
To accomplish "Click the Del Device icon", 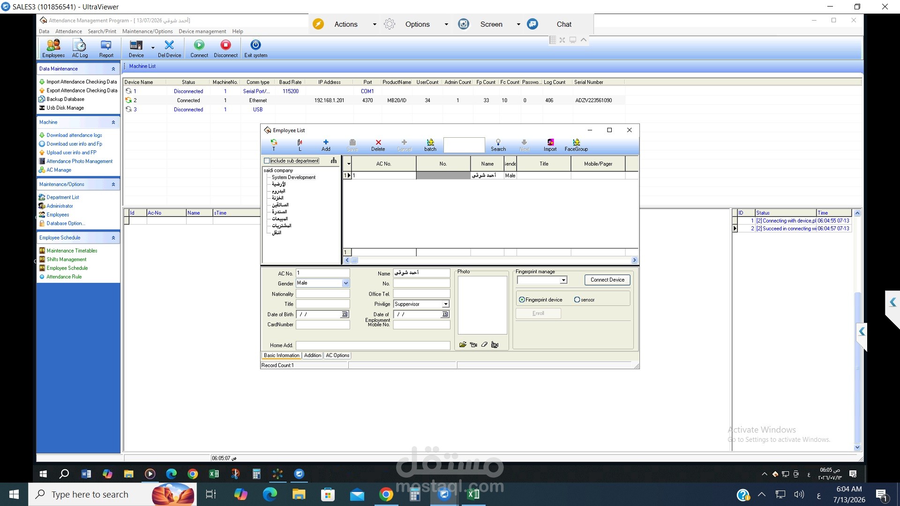I will click(x=169, y=48).
